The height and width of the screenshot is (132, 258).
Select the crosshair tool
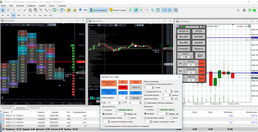[x=8, y=10]
